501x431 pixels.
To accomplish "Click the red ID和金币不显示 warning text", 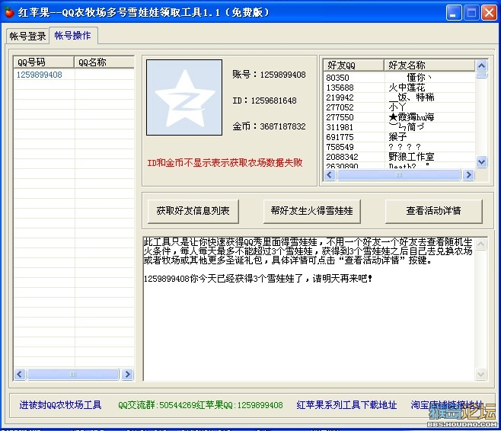I will [x=225, y=163].
